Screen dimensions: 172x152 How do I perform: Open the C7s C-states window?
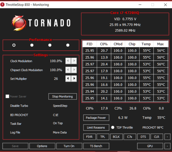pyautogui.click(x=130, y=137)
